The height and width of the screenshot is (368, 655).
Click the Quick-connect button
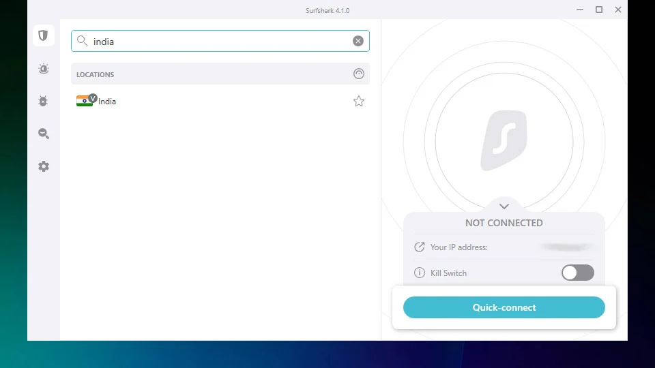[x=504, y=307]
